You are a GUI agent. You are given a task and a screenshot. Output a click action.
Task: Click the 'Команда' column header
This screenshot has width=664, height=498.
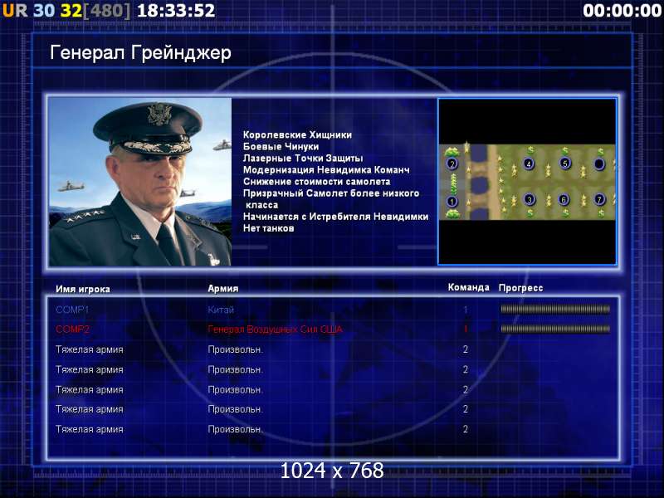point(468,287)
